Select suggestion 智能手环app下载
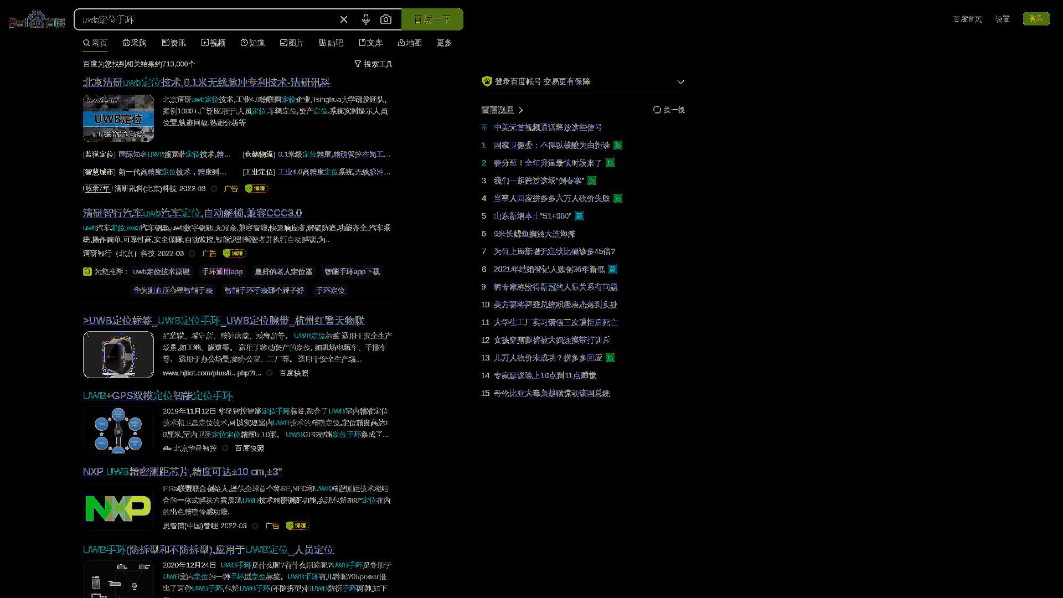 352,272
